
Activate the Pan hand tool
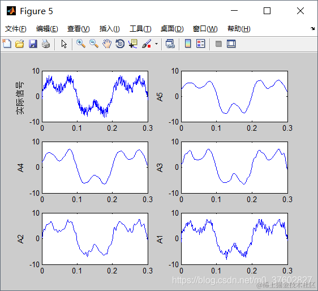coord(107,44)
